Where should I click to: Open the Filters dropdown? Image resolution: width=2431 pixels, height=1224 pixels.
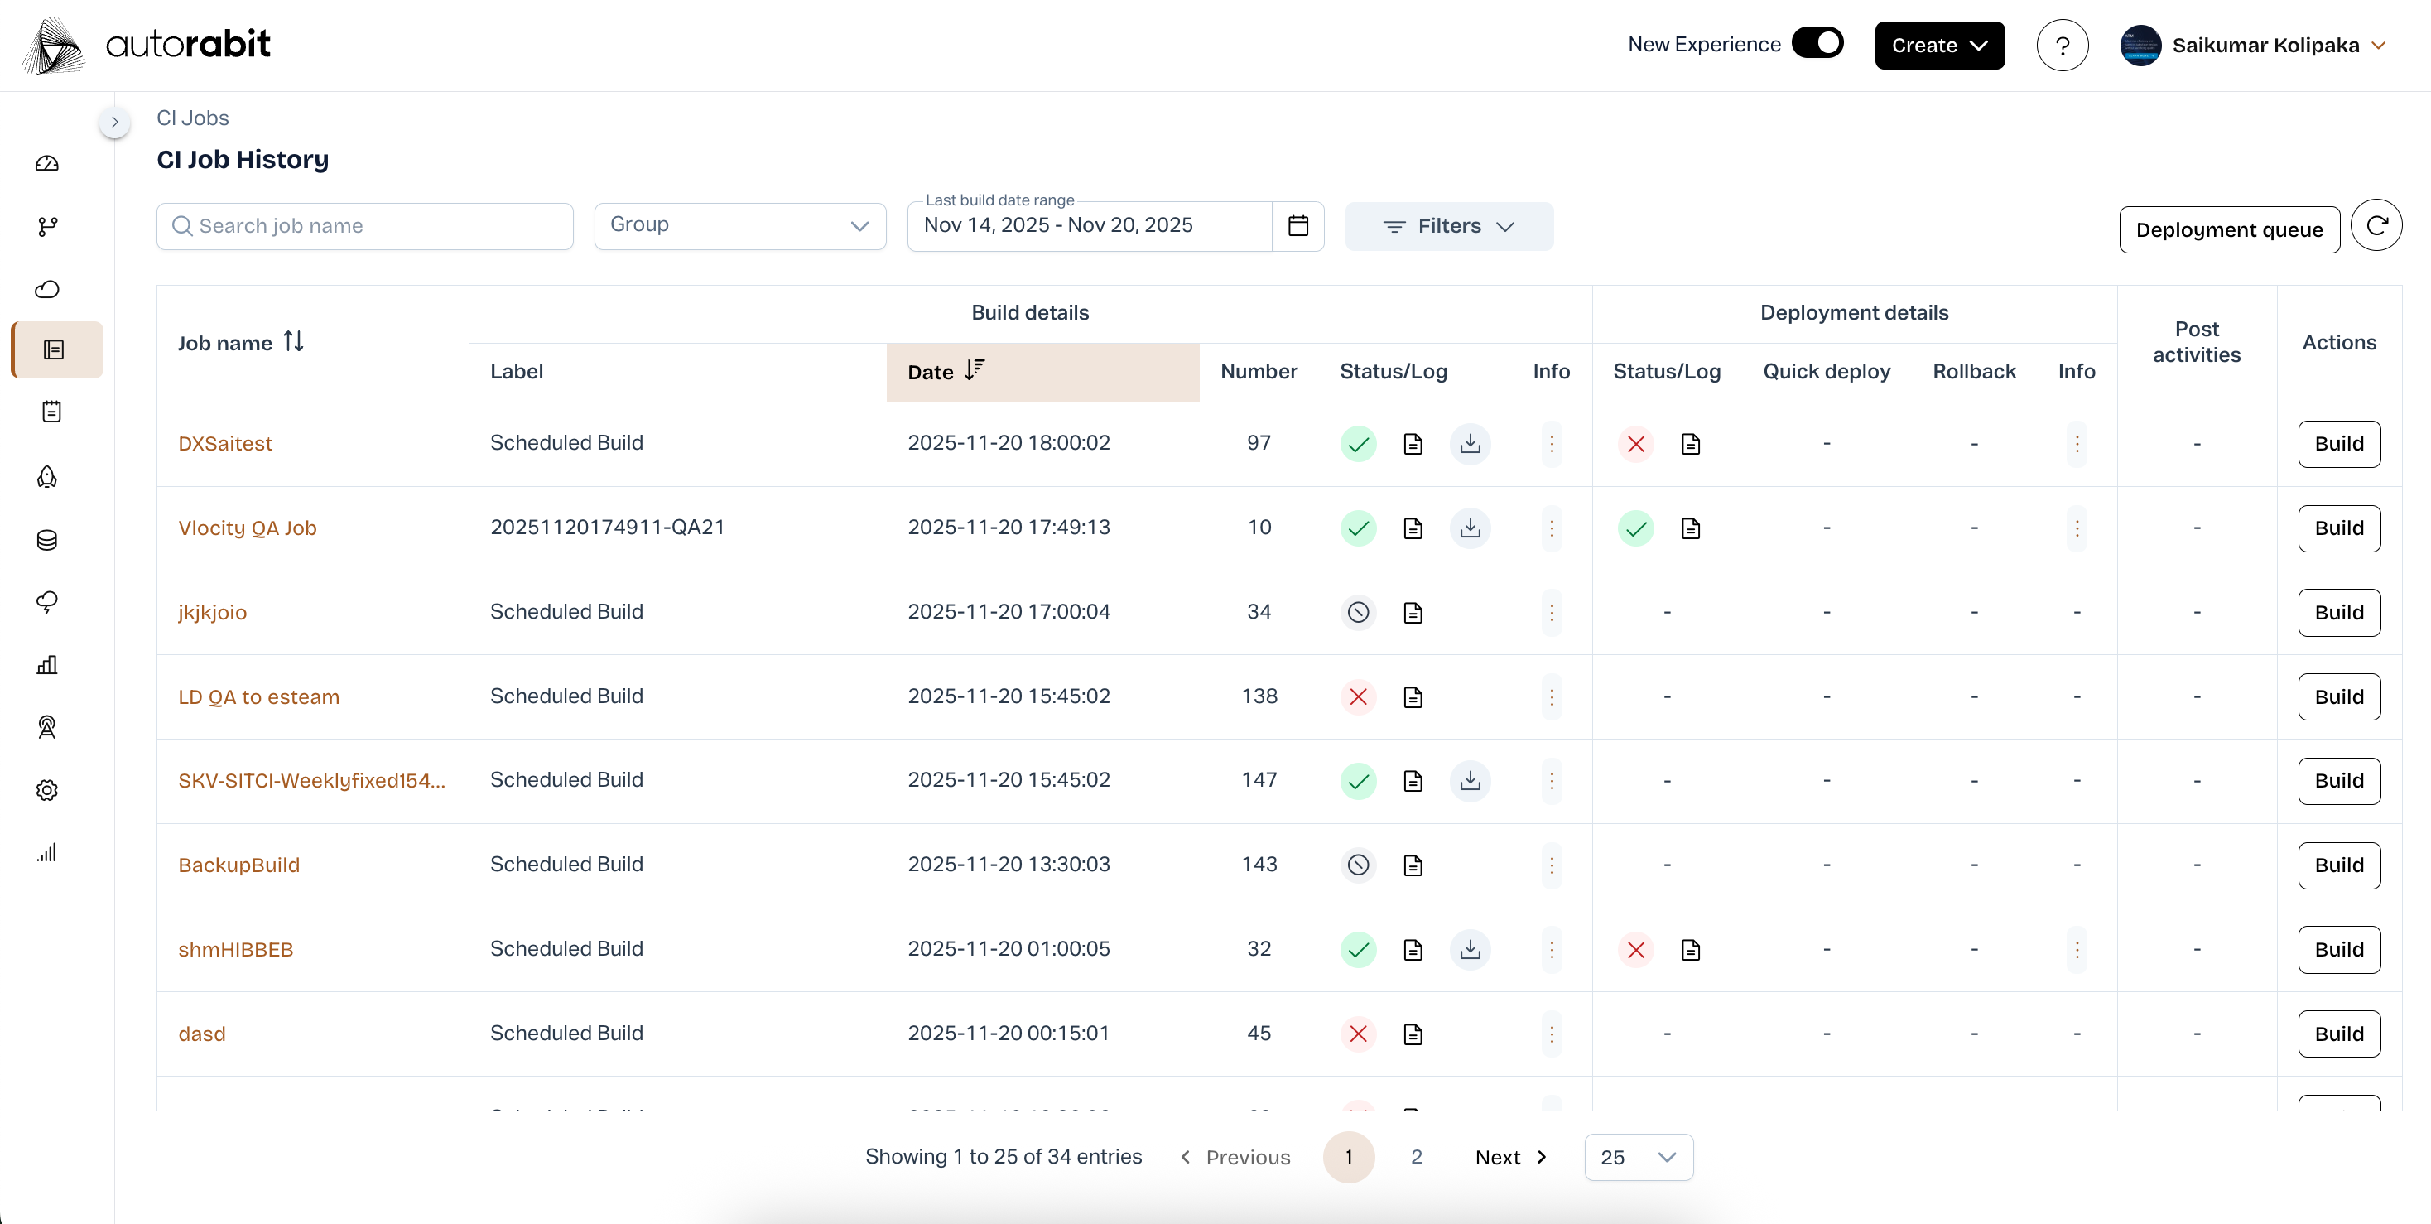(x=1449, y=226)
